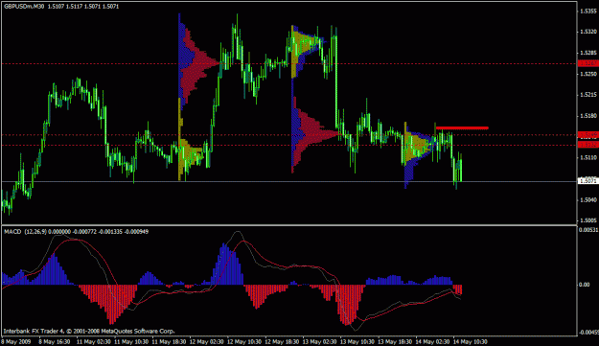Click the 1.5215 price axis label
This screenshot has width=599, height=346.
click(588, 94)
